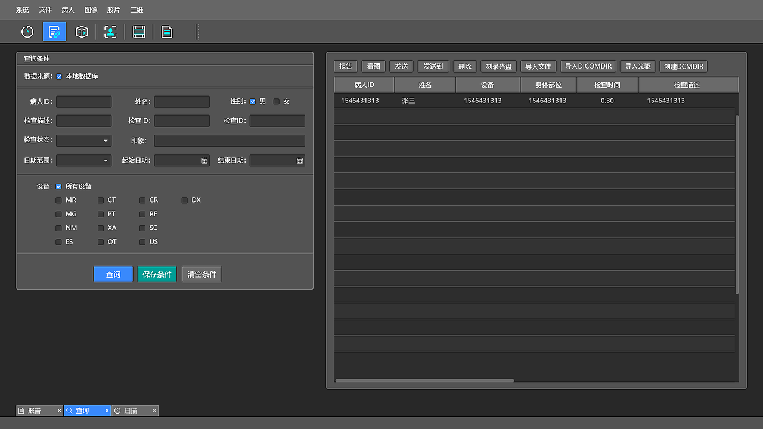The height and width of the screenshot is (429, 763).
Task: Click the 保存条件 button
Action: [157, 274]
